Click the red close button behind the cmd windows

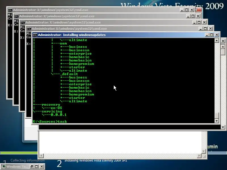click(x=198, y=10)
